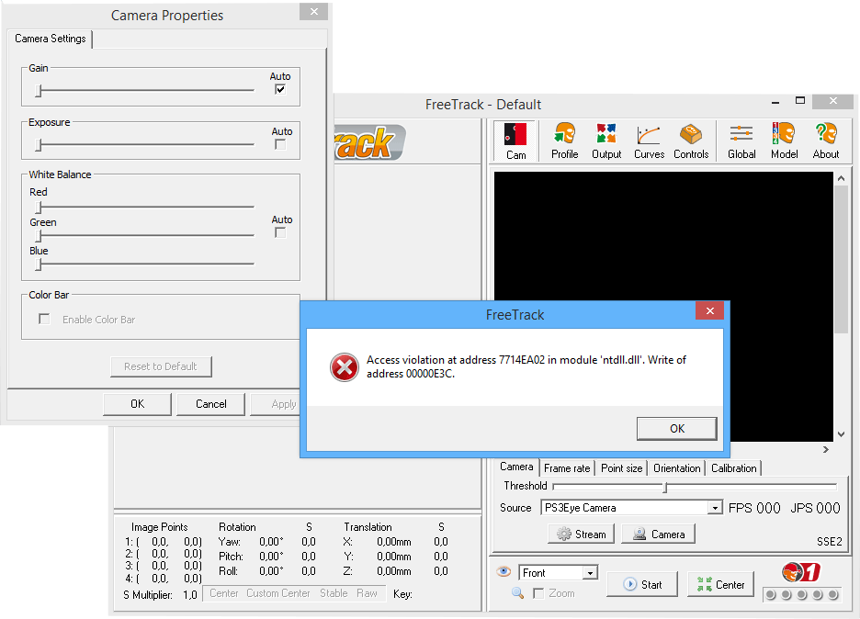Maximize the FreeTrack main window
The width and height of the screenshot is (860, 619).
coord(800,100)
